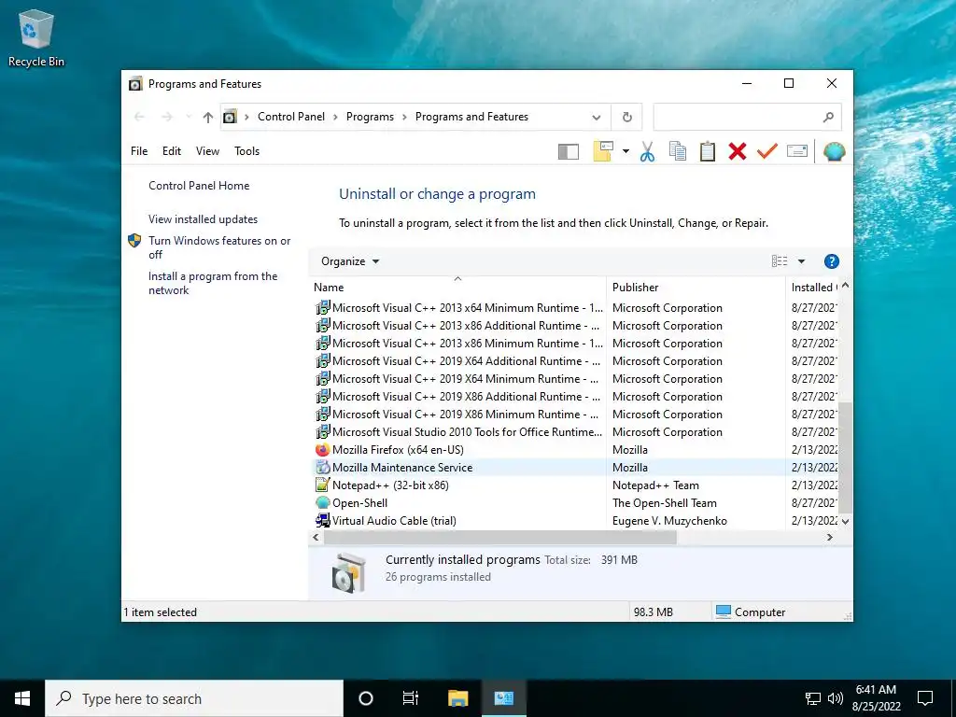
Task: Open the File menu
Action: [x=139, y=151]
